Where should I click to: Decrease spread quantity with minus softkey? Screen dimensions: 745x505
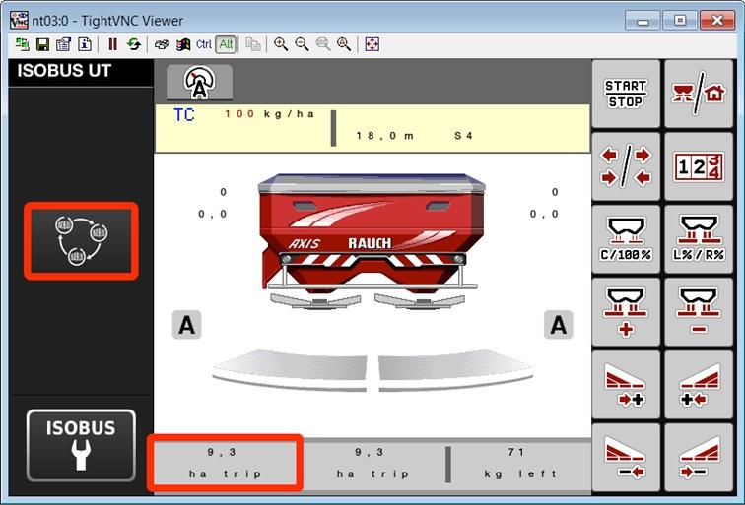coord(698,312)
